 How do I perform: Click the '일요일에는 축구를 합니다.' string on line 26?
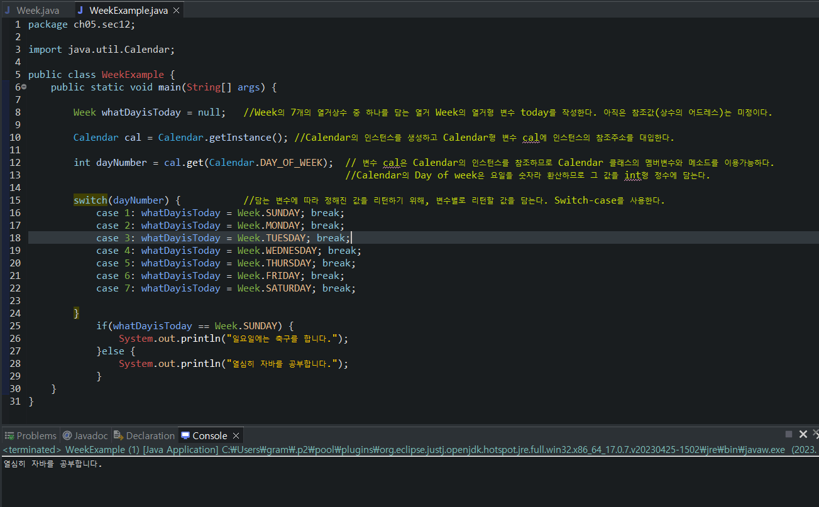coord(282,339)
